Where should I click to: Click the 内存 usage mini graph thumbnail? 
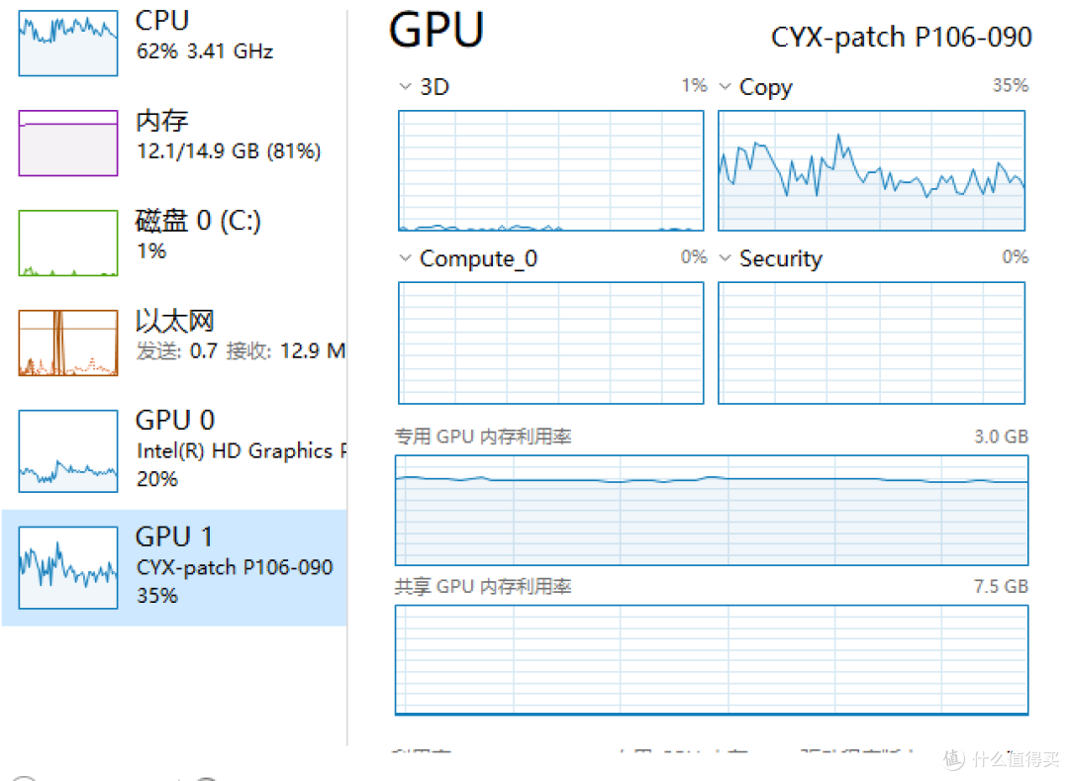pos(67,144)
